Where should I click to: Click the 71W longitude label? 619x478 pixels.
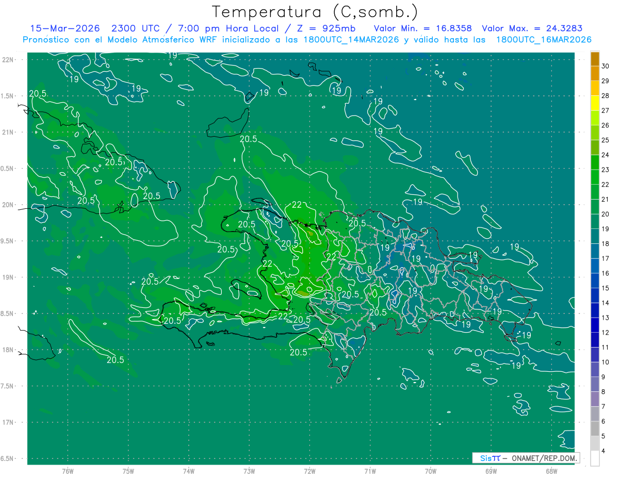[370, 471]
